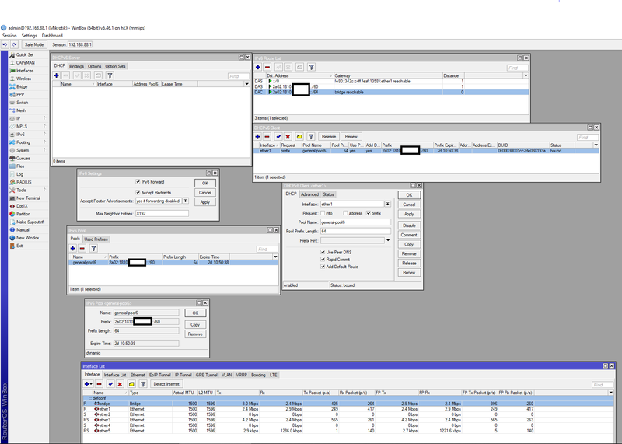Toggle the Rapid Commit checkbox
Image resolution: width=622 pixels, height=444 pixels.
[323, 259]
